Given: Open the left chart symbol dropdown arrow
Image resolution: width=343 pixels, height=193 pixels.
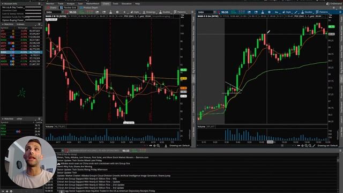Looking at the screenshot, I should coord(63,12).
